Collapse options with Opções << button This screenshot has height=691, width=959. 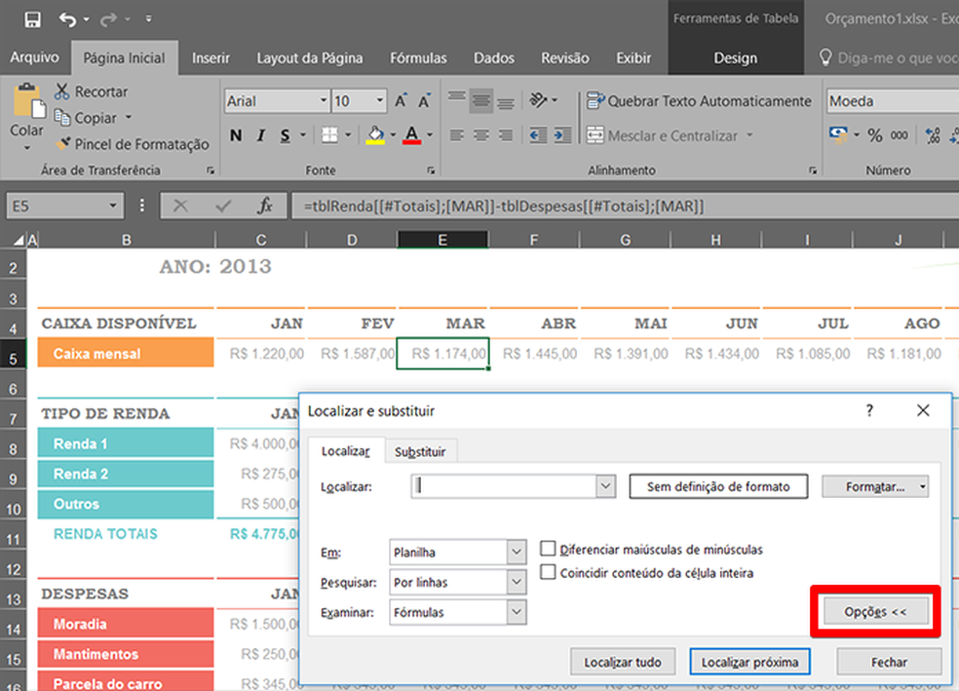tap(874, 612)
